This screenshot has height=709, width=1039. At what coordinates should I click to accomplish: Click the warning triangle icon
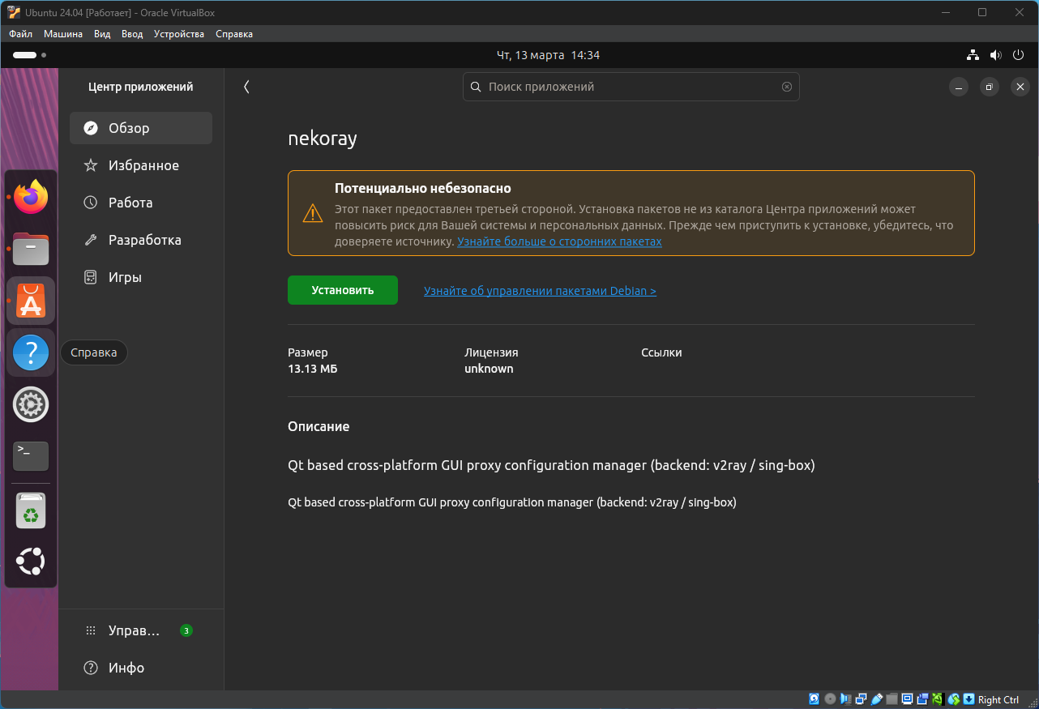pos(312,213)
